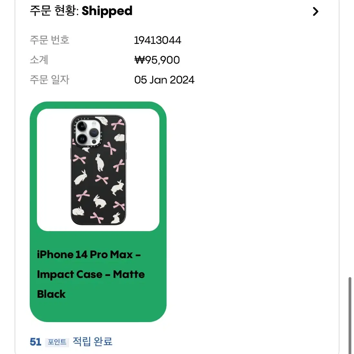Select the 소계 label

(x=39, y=60)
